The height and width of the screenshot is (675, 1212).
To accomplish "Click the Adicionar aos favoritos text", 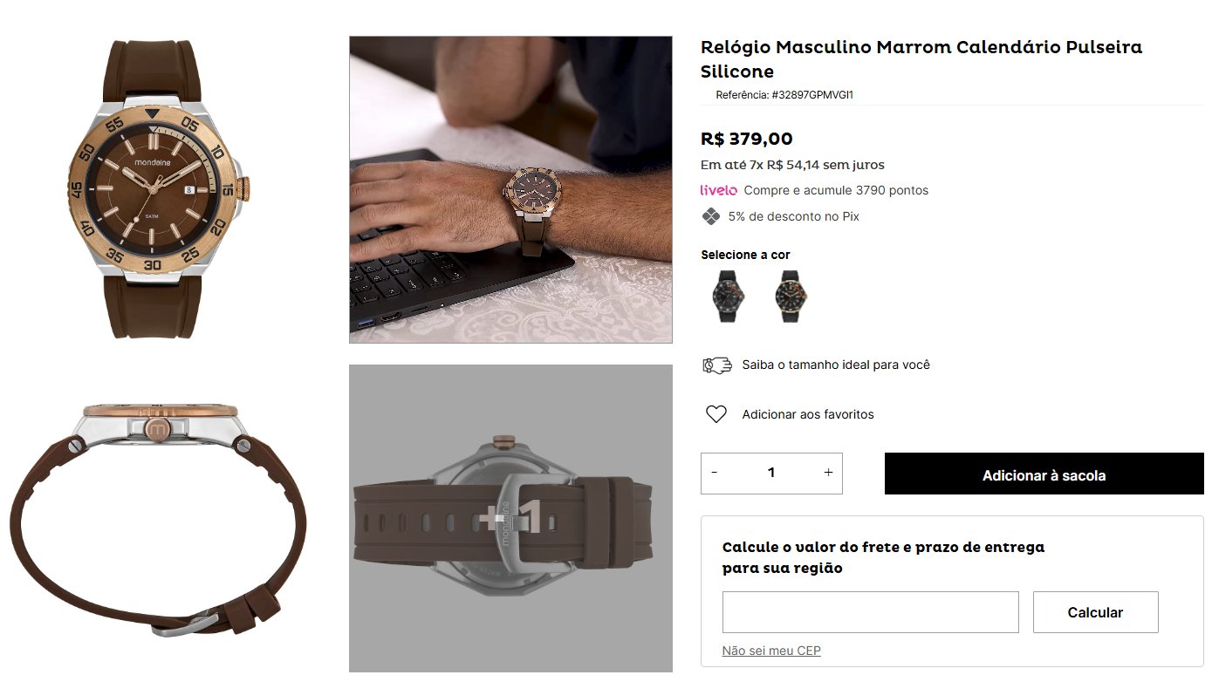I will [x=807, y=414].
